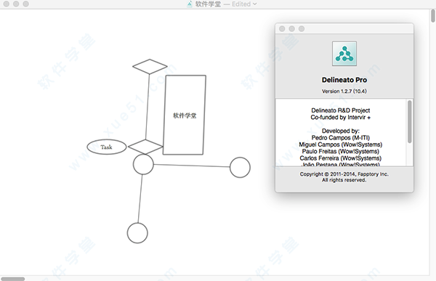Select the Task ellipse shape
This screenshot has height=281, width=436.
(x=107, y=147)
